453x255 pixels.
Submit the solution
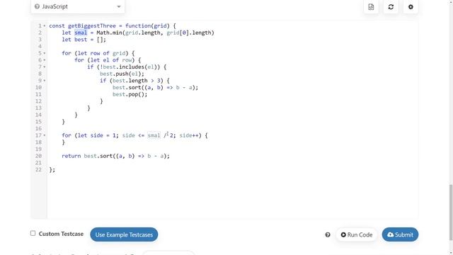pyautogui.click(x=400, y=234)
